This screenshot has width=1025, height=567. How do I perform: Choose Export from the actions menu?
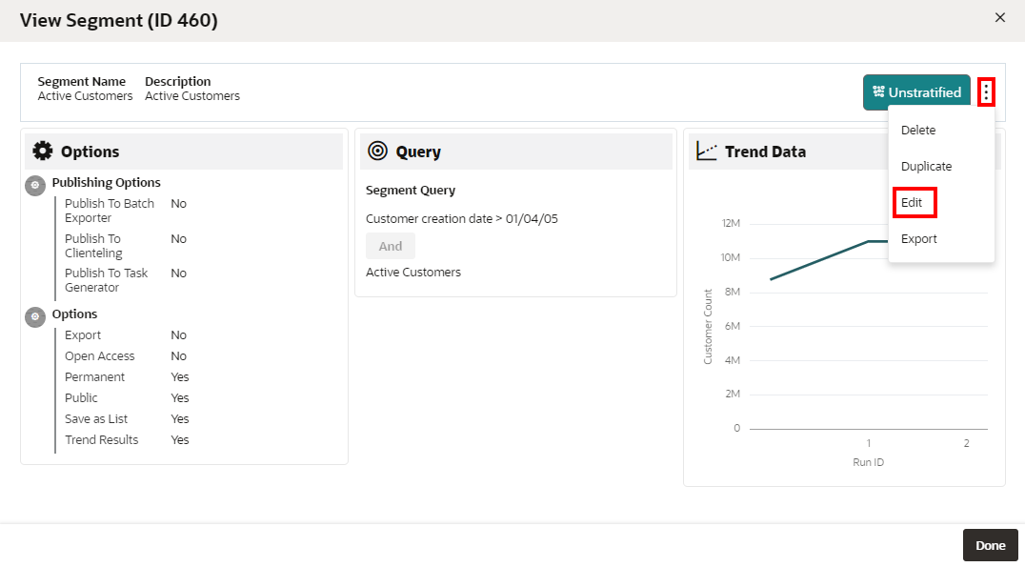(918, 238)
